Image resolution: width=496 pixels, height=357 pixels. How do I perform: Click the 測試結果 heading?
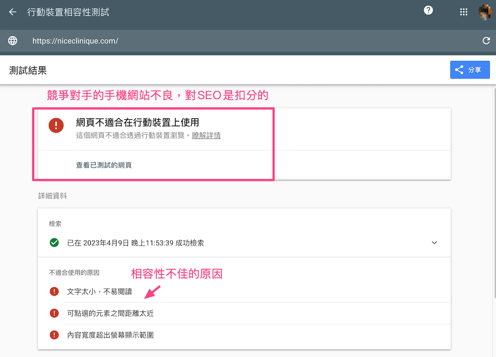click(28, 70)
